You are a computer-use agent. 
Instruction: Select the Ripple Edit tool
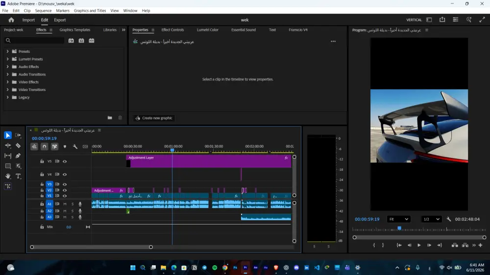[8, 145]
